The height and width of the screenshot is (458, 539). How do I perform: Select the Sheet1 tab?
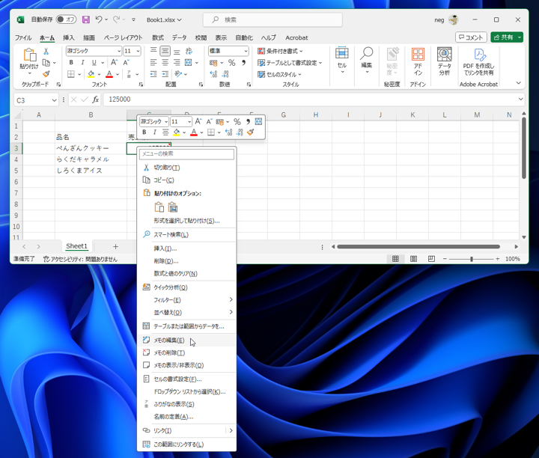pyautogui.click(x=76, y=246)
